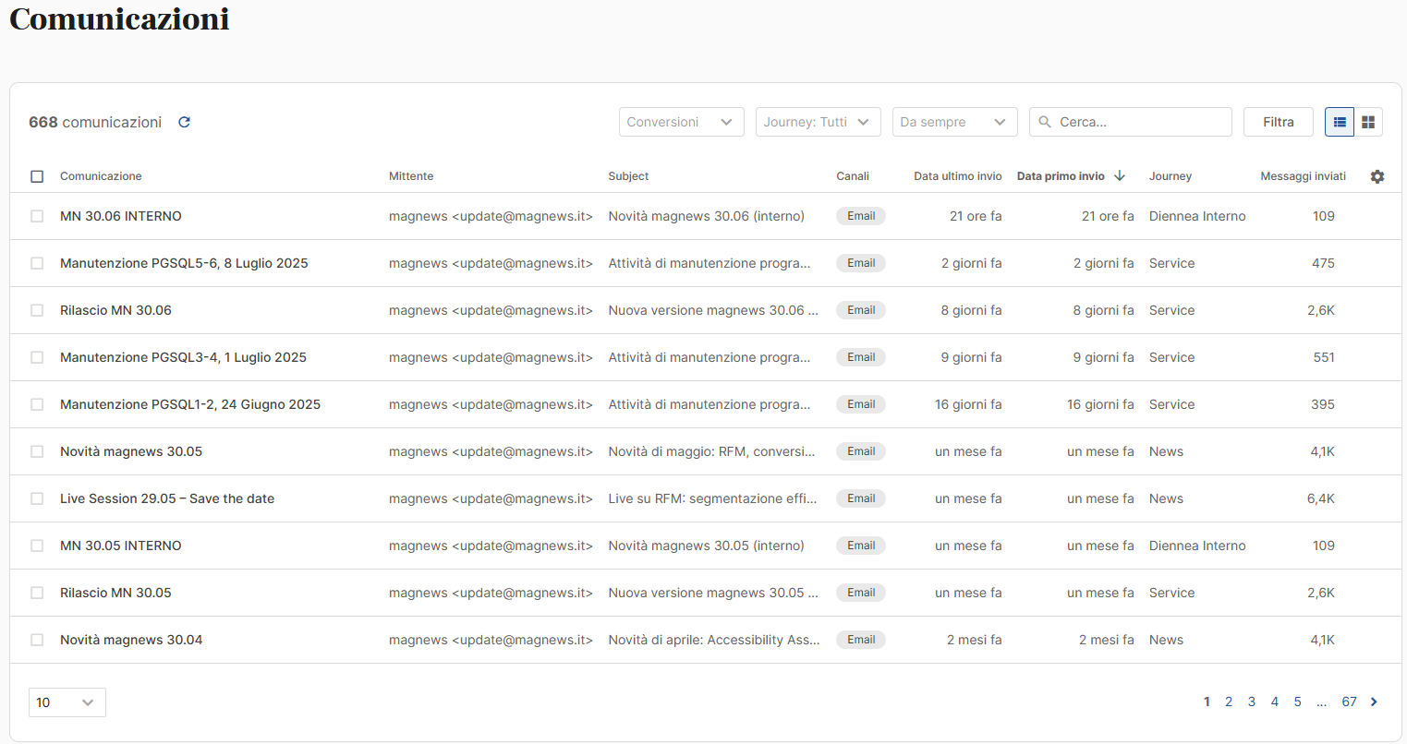Sort by Data primo invio header
Image resolution: width=1407 pixels, height=744 pixels.
click(x=1061, y=176)
